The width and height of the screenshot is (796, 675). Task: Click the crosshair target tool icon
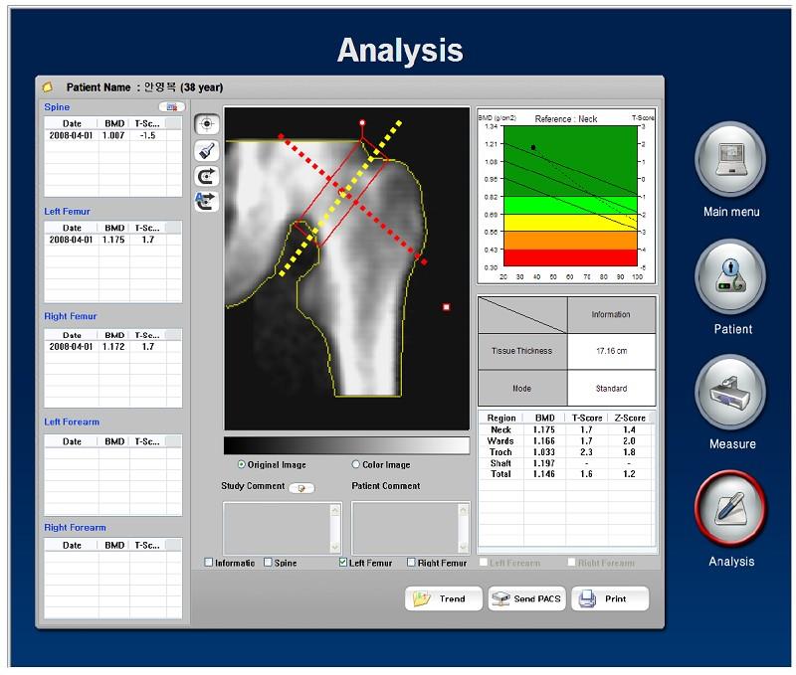[207, 124]
